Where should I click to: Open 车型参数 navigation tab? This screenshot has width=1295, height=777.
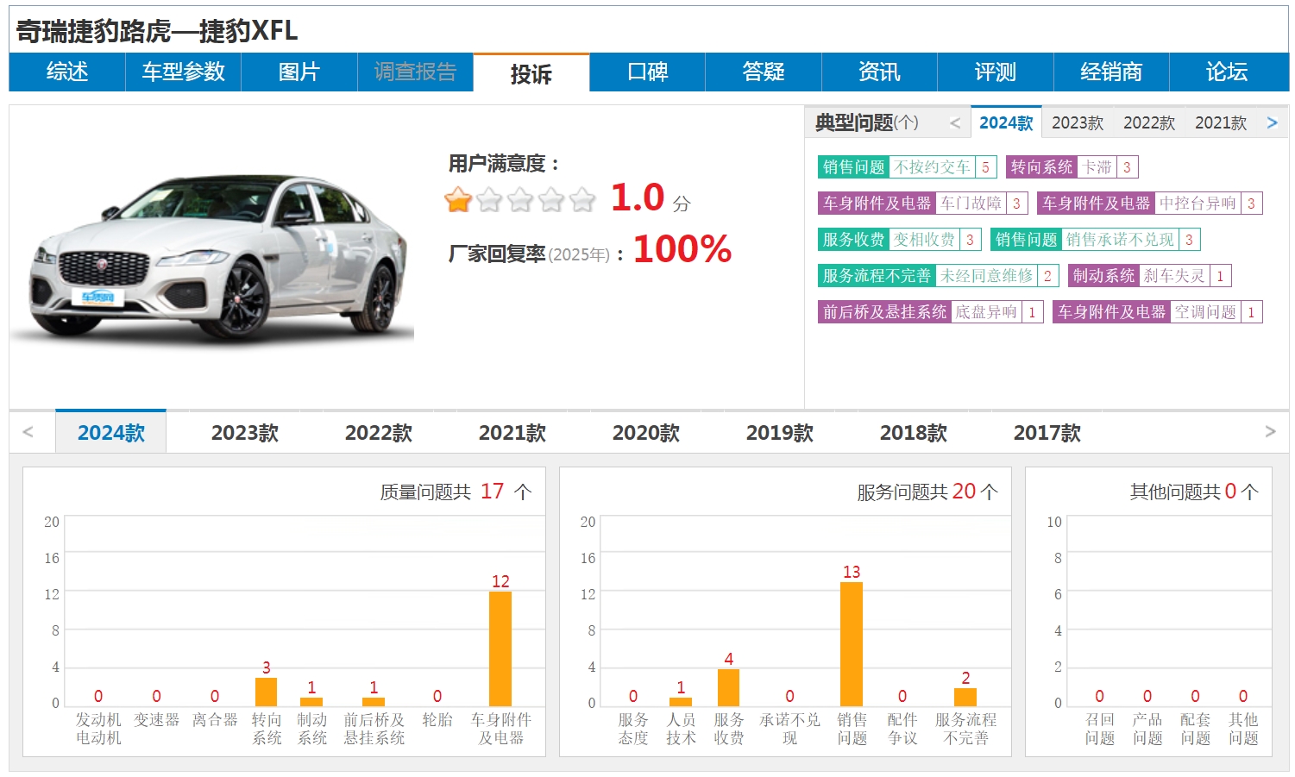(183, 72)
